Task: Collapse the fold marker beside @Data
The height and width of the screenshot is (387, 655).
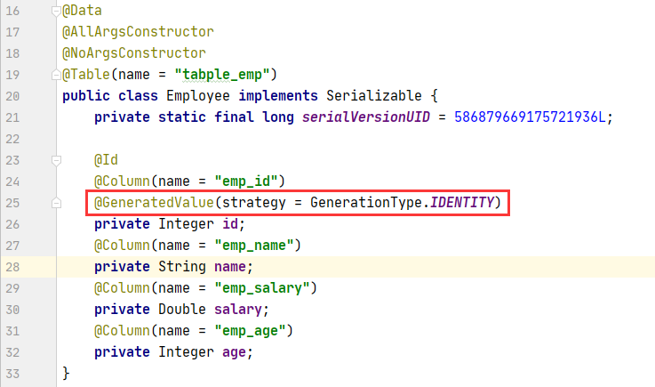Action: tap(57, 11)
